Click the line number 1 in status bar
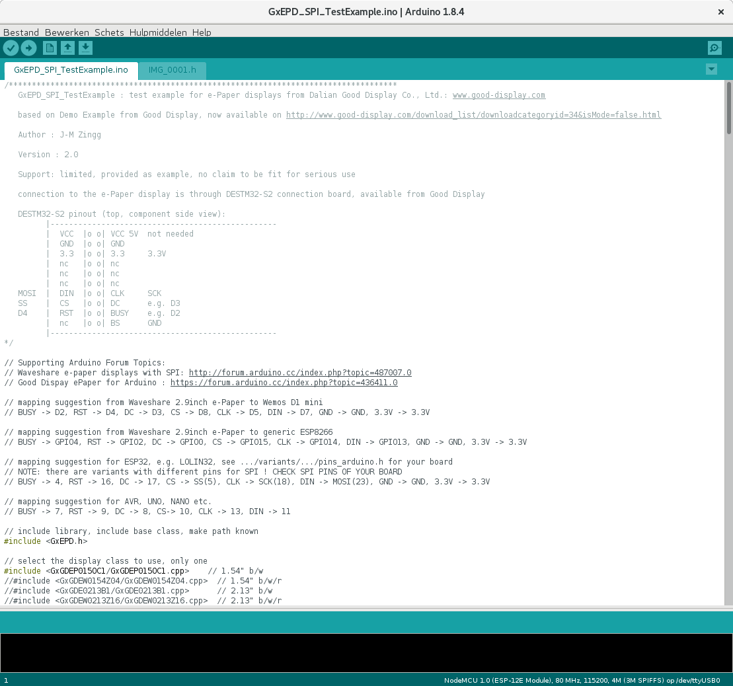Viewport: 733px width, 686px height. pos(6,681)
